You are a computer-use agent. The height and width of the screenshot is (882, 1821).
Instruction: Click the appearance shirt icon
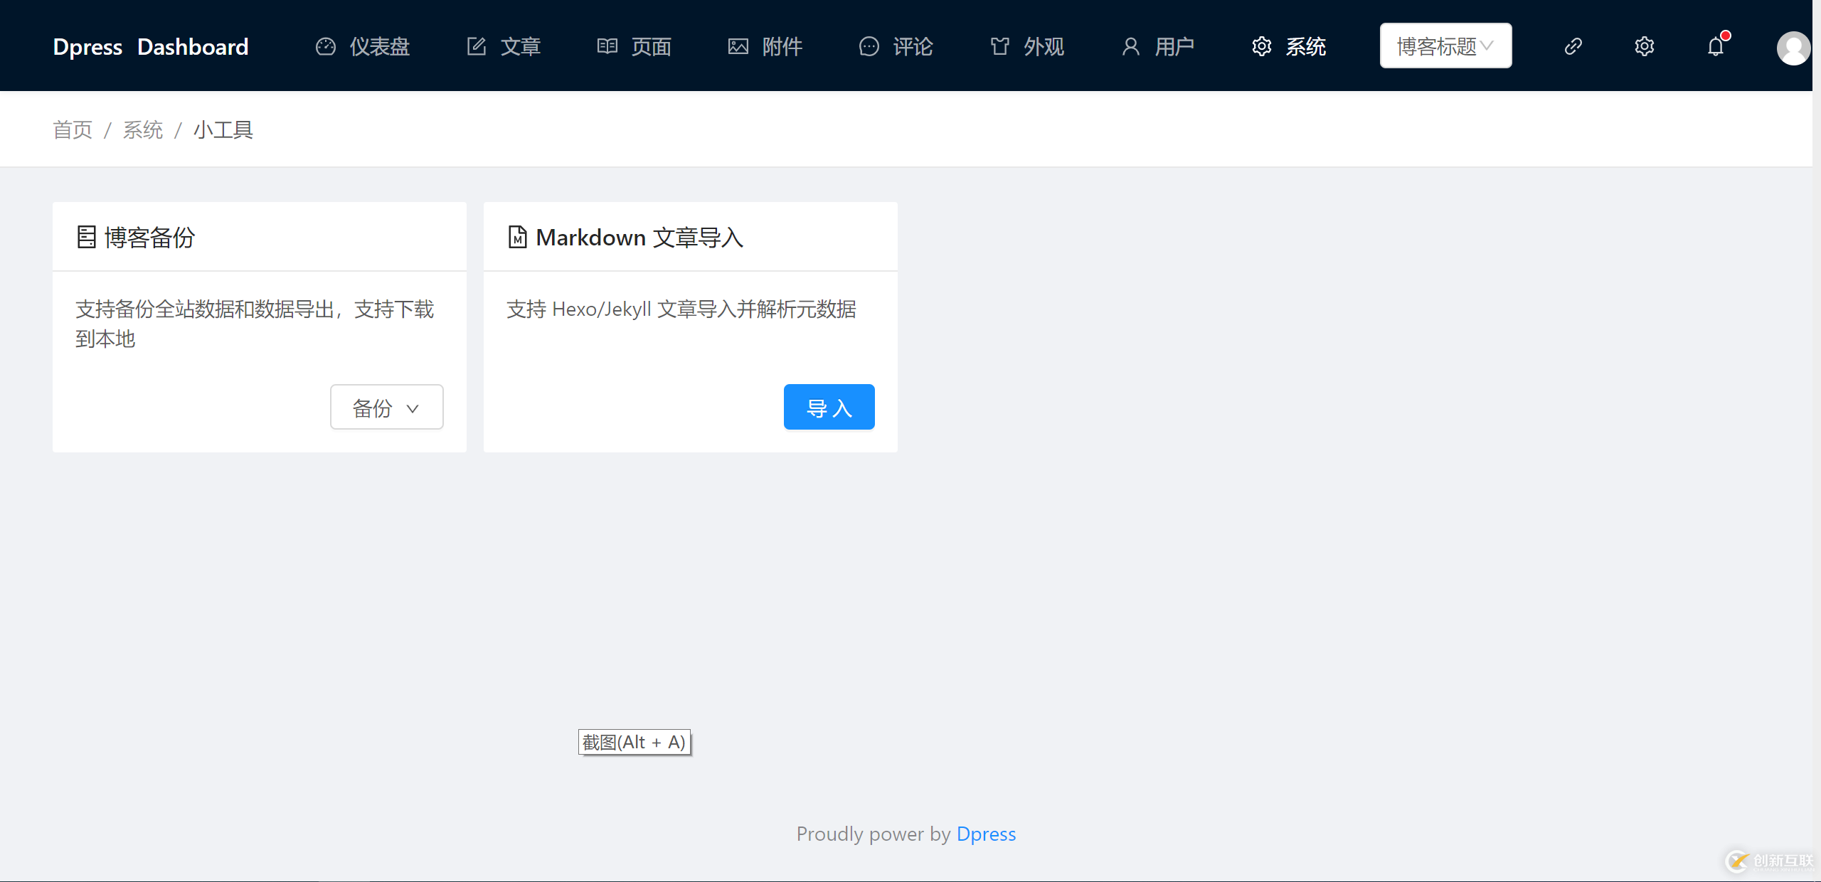click(x=1000, y=46)
